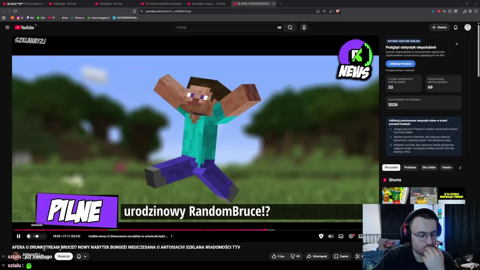Open Brave VPN shield toolbar icon
The width and height of the screenshot is (480, 270).
pyautogui.click(x=470, y=11)
